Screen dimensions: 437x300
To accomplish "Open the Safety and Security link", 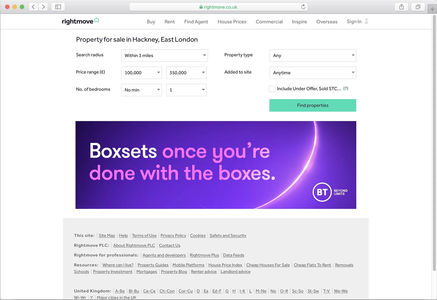I will (x=228, y=235).
